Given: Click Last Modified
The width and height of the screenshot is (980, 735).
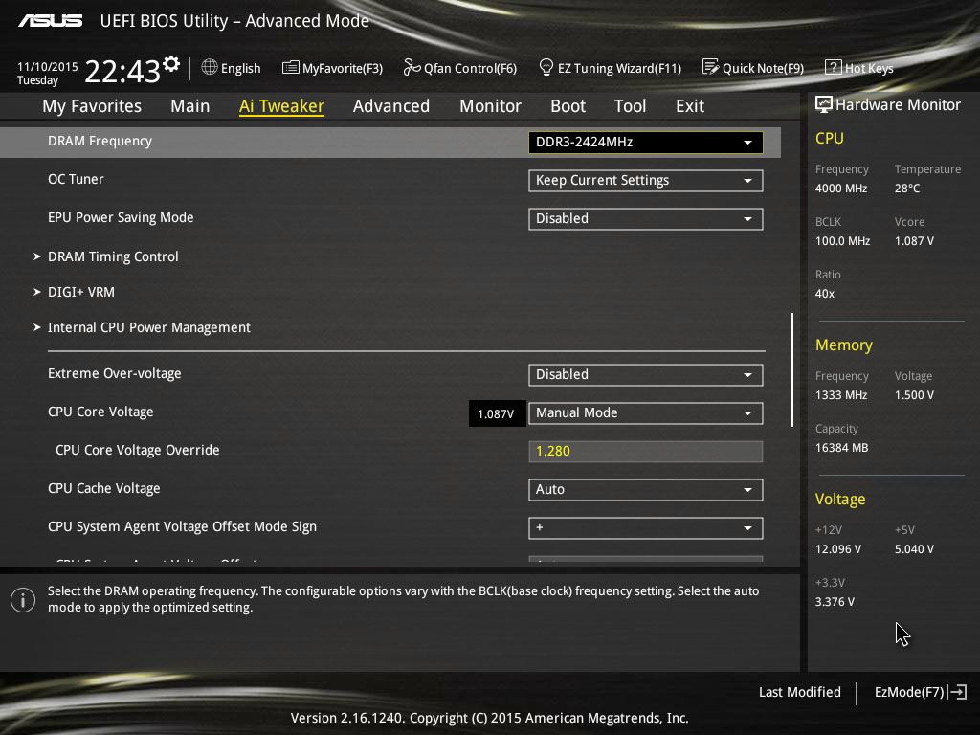Looking at the screenshot, I should click(800, 692).
